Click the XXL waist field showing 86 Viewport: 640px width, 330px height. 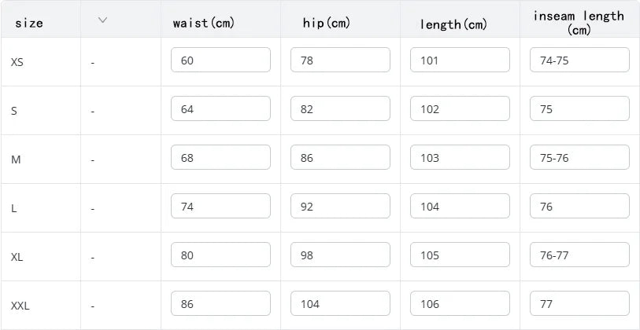(220, 304)
